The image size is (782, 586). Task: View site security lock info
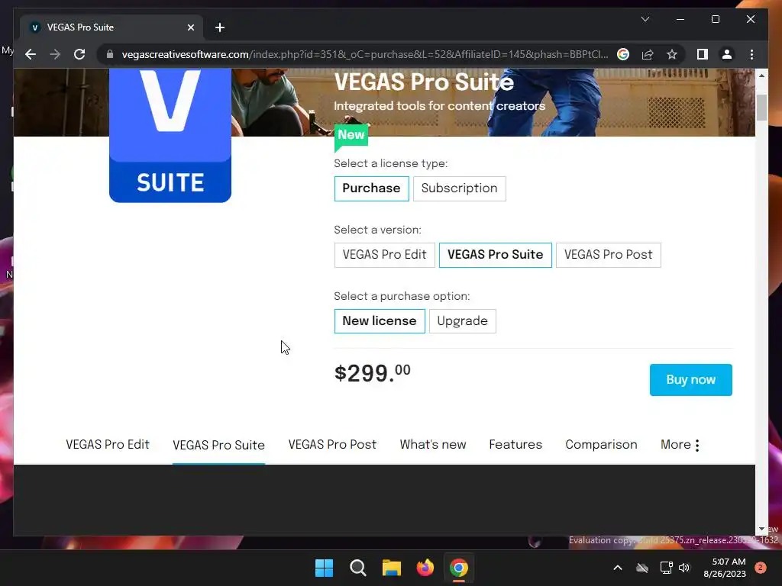[110, 54]
